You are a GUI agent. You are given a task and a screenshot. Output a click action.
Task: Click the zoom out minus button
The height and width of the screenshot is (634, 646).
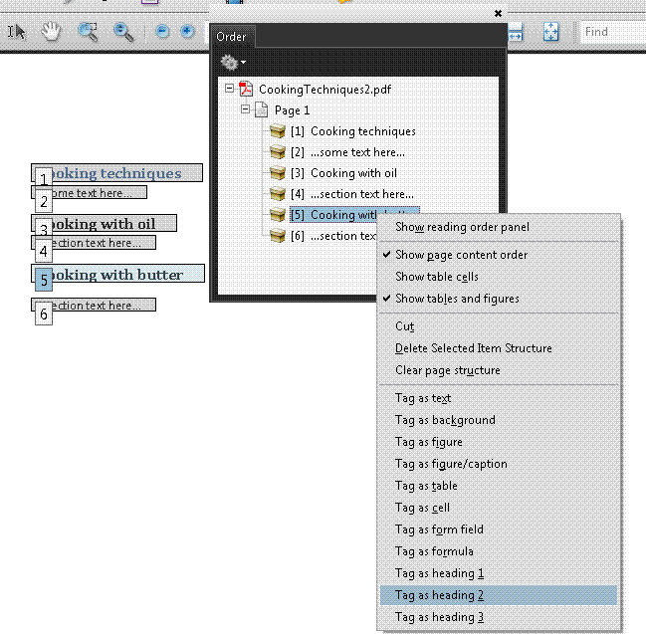click(x=162, y=32)
